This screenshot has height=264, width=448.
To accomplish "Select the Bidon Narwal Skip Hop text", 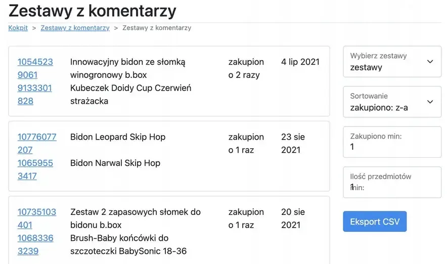I will [115, 163].
